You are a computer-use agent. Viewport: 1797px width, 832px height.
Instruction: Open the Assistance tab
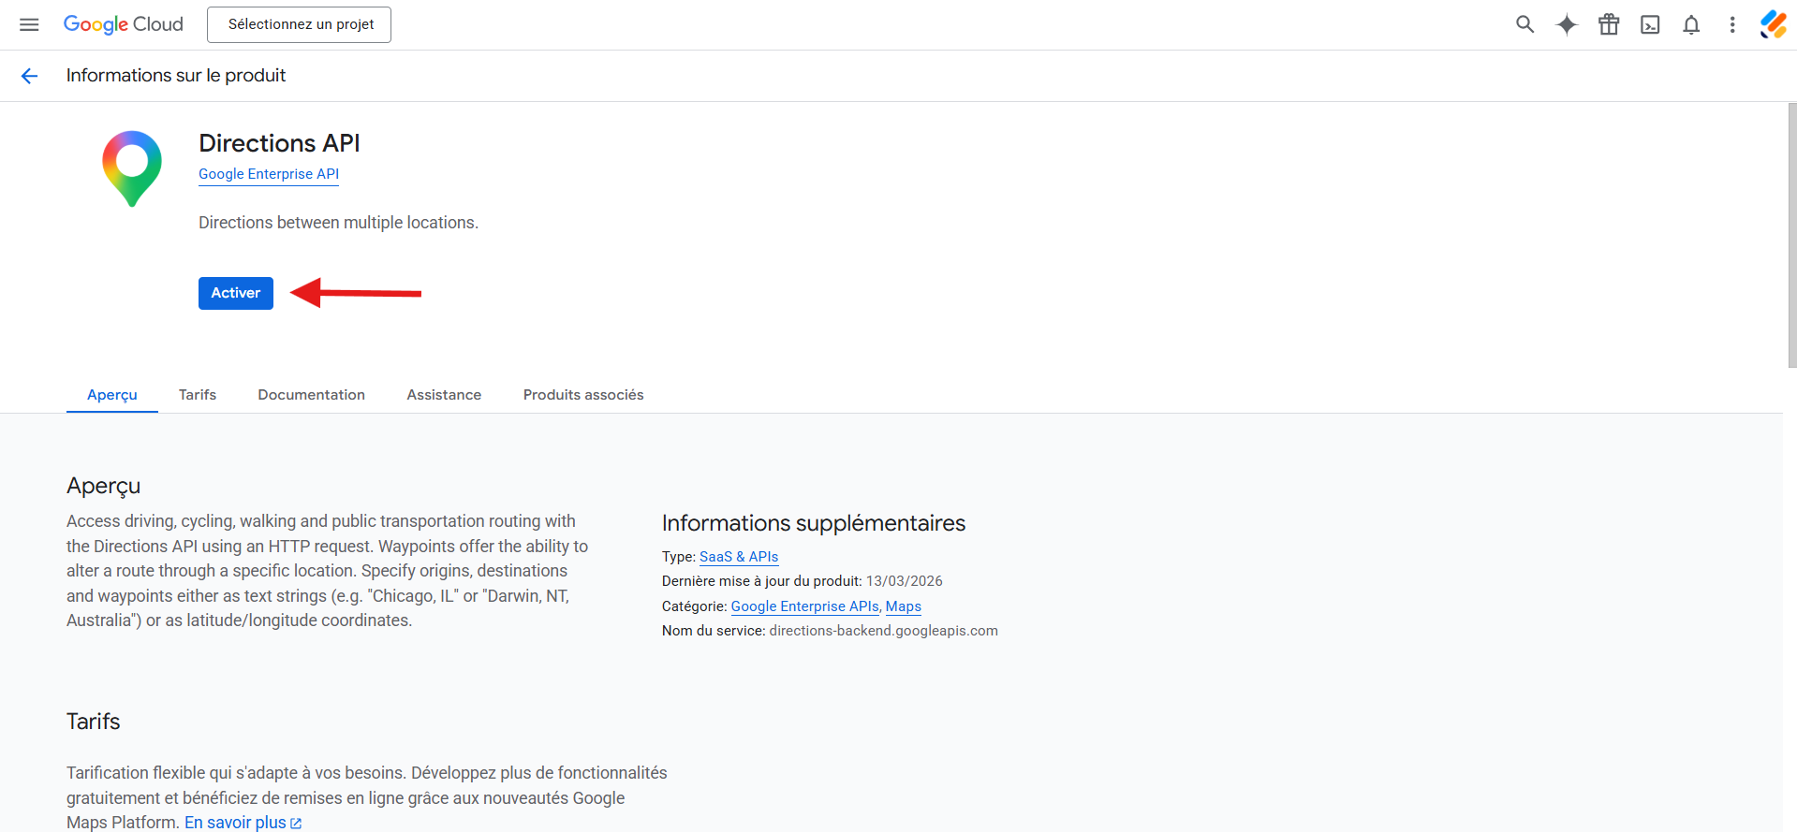tap(444, 395)
